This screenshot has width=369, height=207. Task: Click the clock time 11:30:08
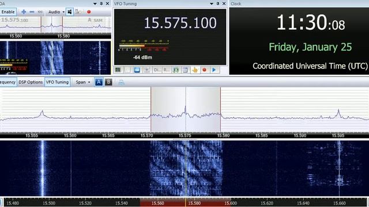311,23
